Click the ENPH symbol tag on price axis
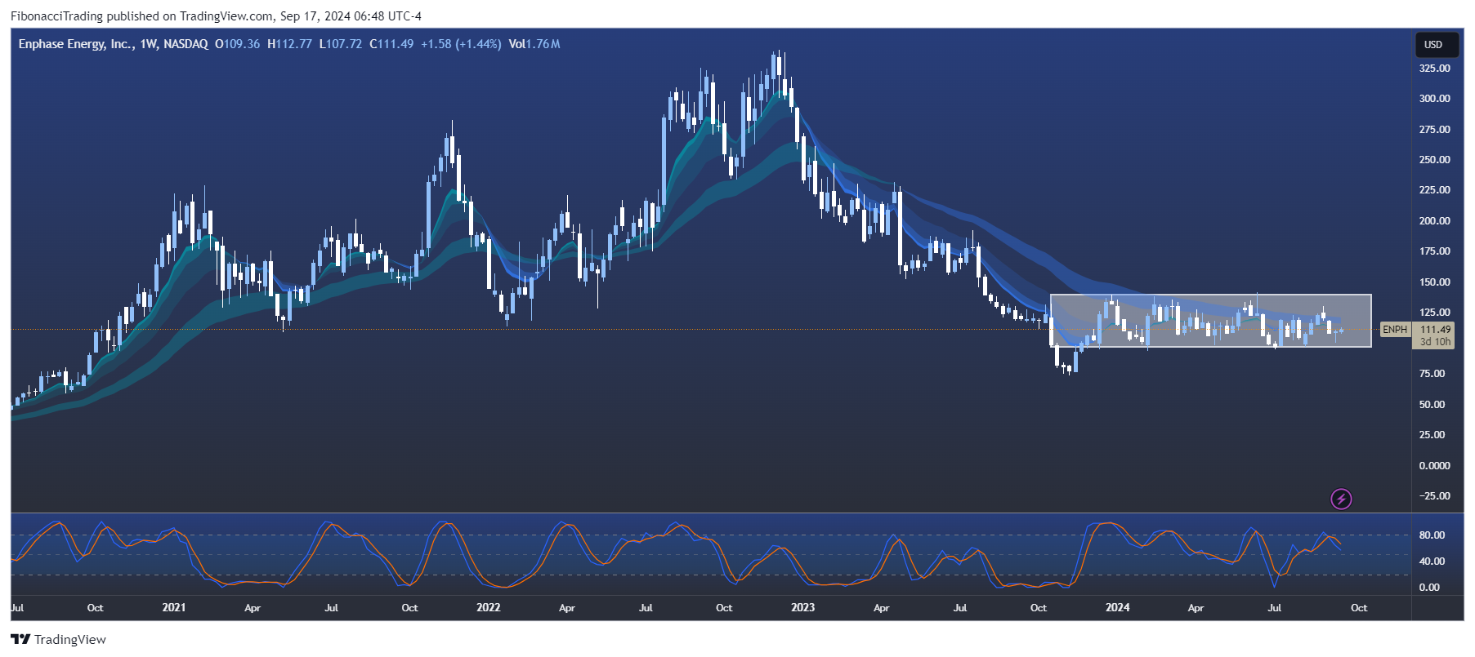This screenshot has width=1475, height=657. [1394, 330]
